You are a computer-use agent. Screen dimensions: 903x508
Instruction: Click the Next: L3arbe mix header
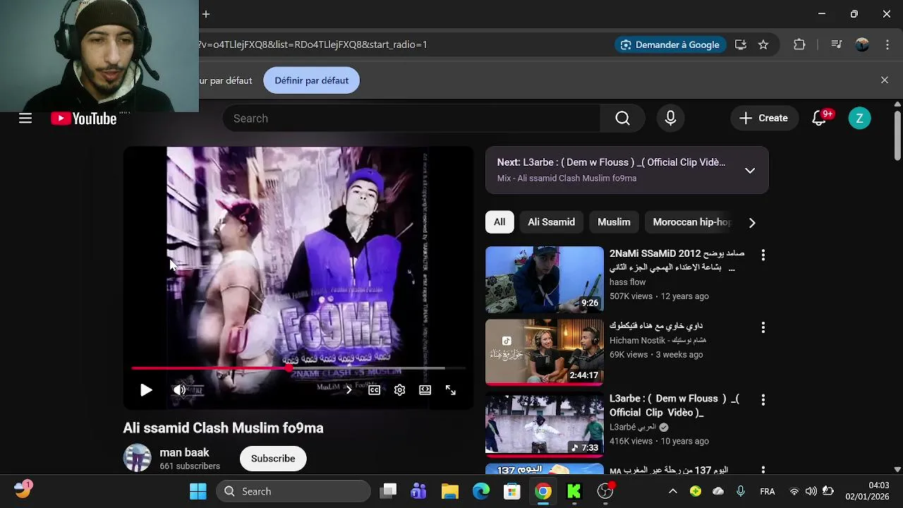click(611, 162)
